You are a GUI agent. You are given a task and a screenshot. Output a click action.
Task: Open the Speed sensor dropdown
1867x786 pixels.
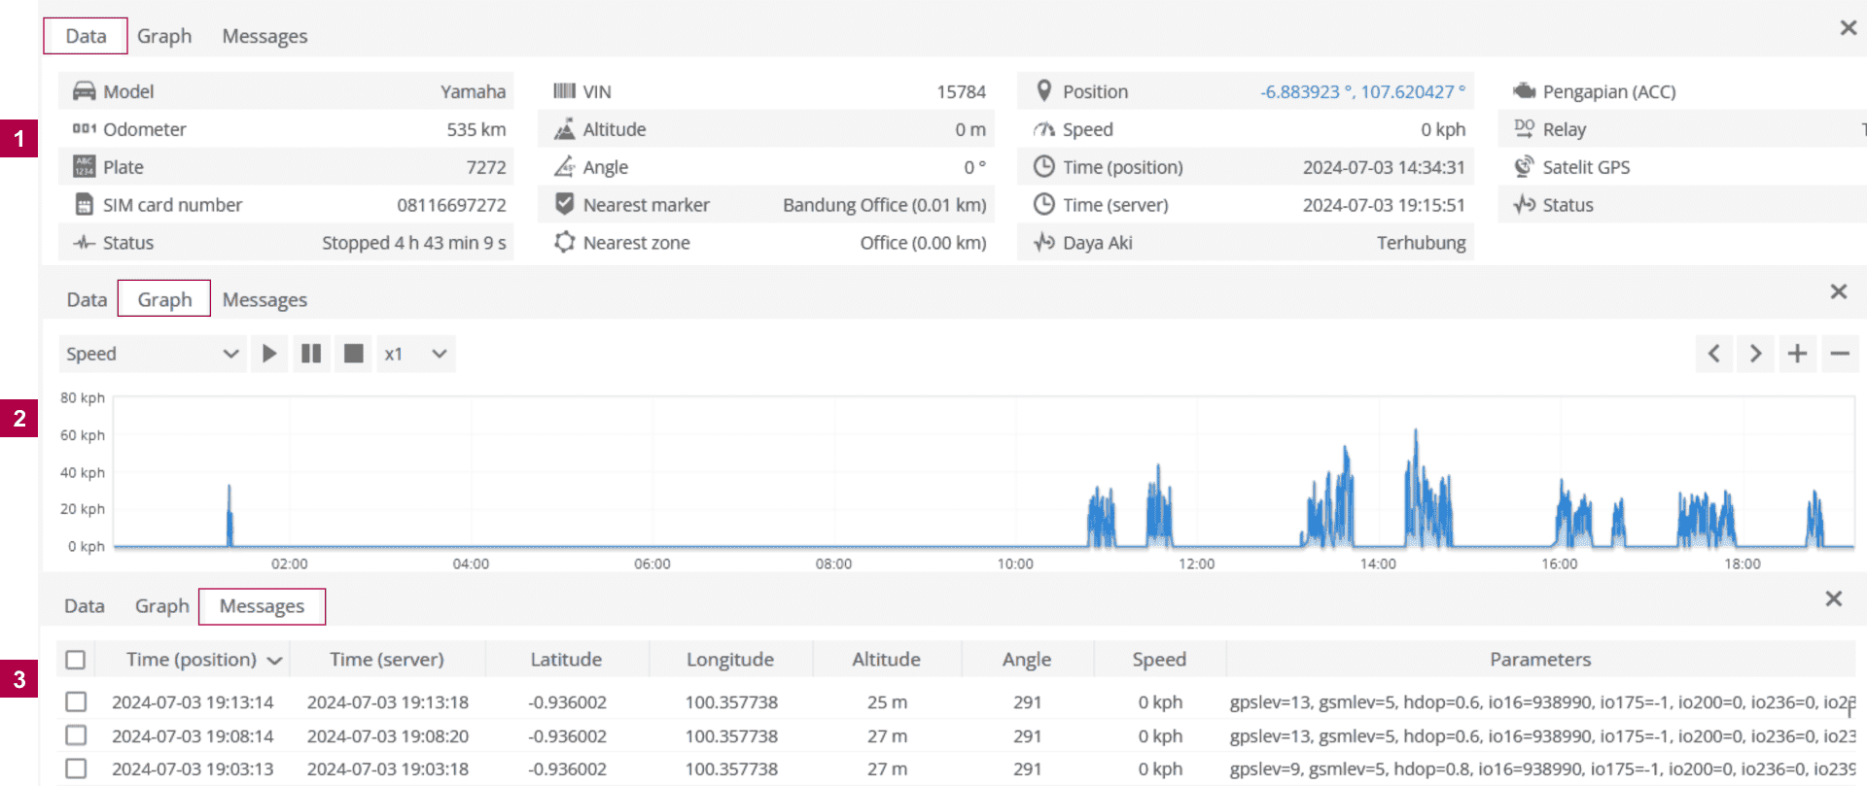[x=152, y=354]
